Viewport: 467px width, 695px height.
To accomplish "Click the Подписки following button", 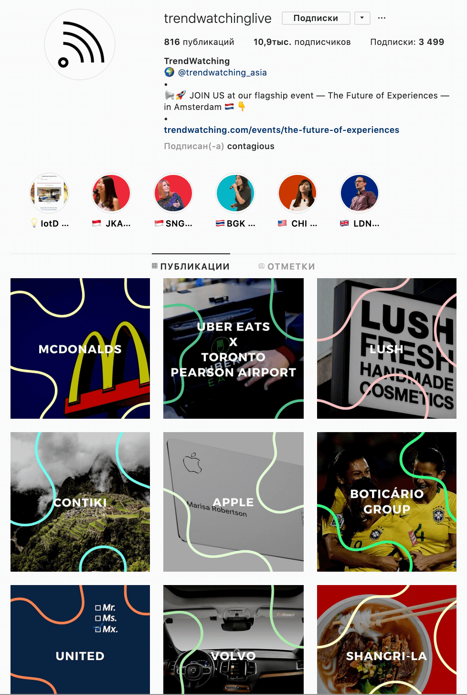I will pos(316,18).
